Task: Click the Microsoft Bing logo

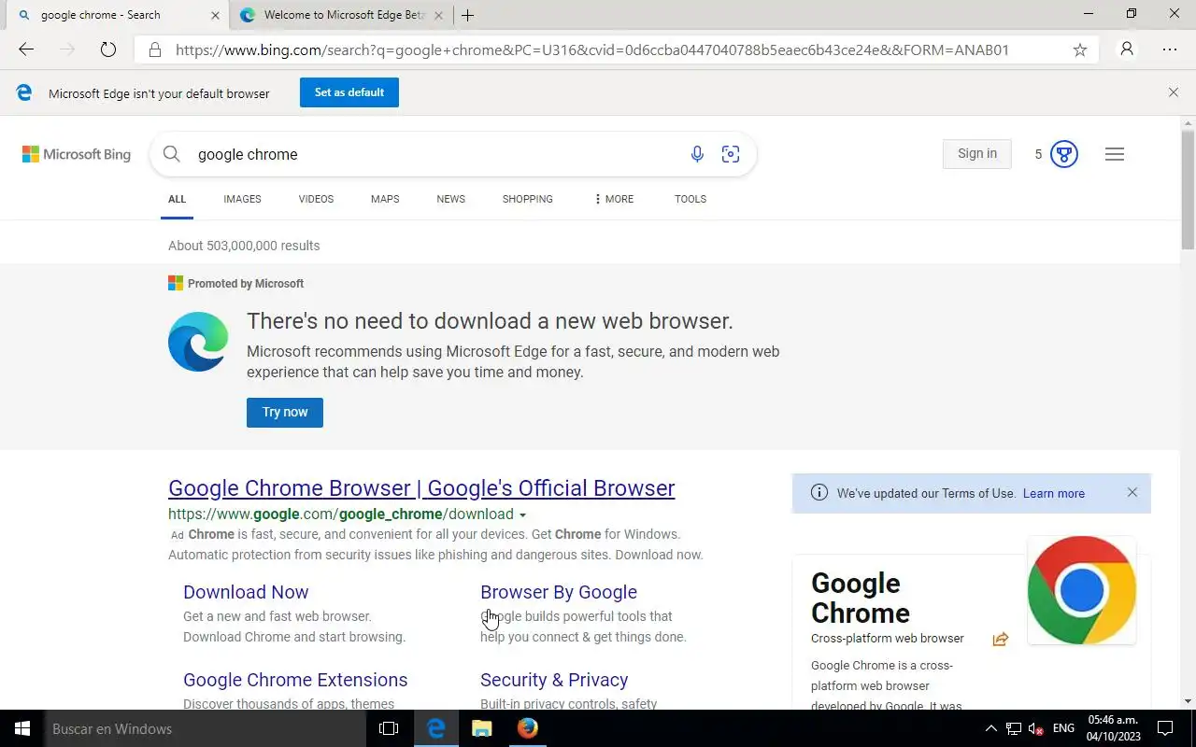Action: pyautogui.click(x=77, y=154)
